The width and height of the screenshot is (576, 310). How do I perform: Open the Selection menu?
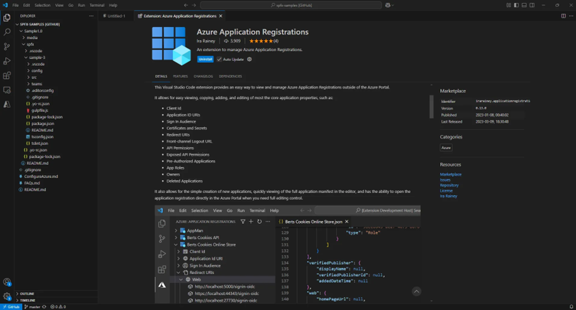click(43, 5)
